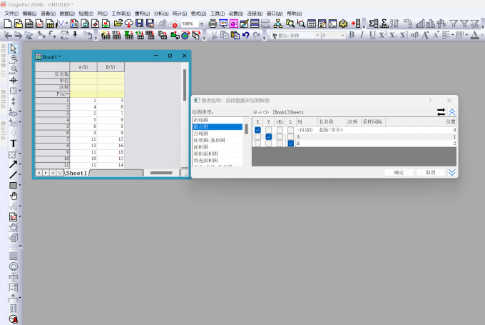This screenshot has width=485, height=325.
Task: Open the 帮助(H) menu
Action: 294,14
